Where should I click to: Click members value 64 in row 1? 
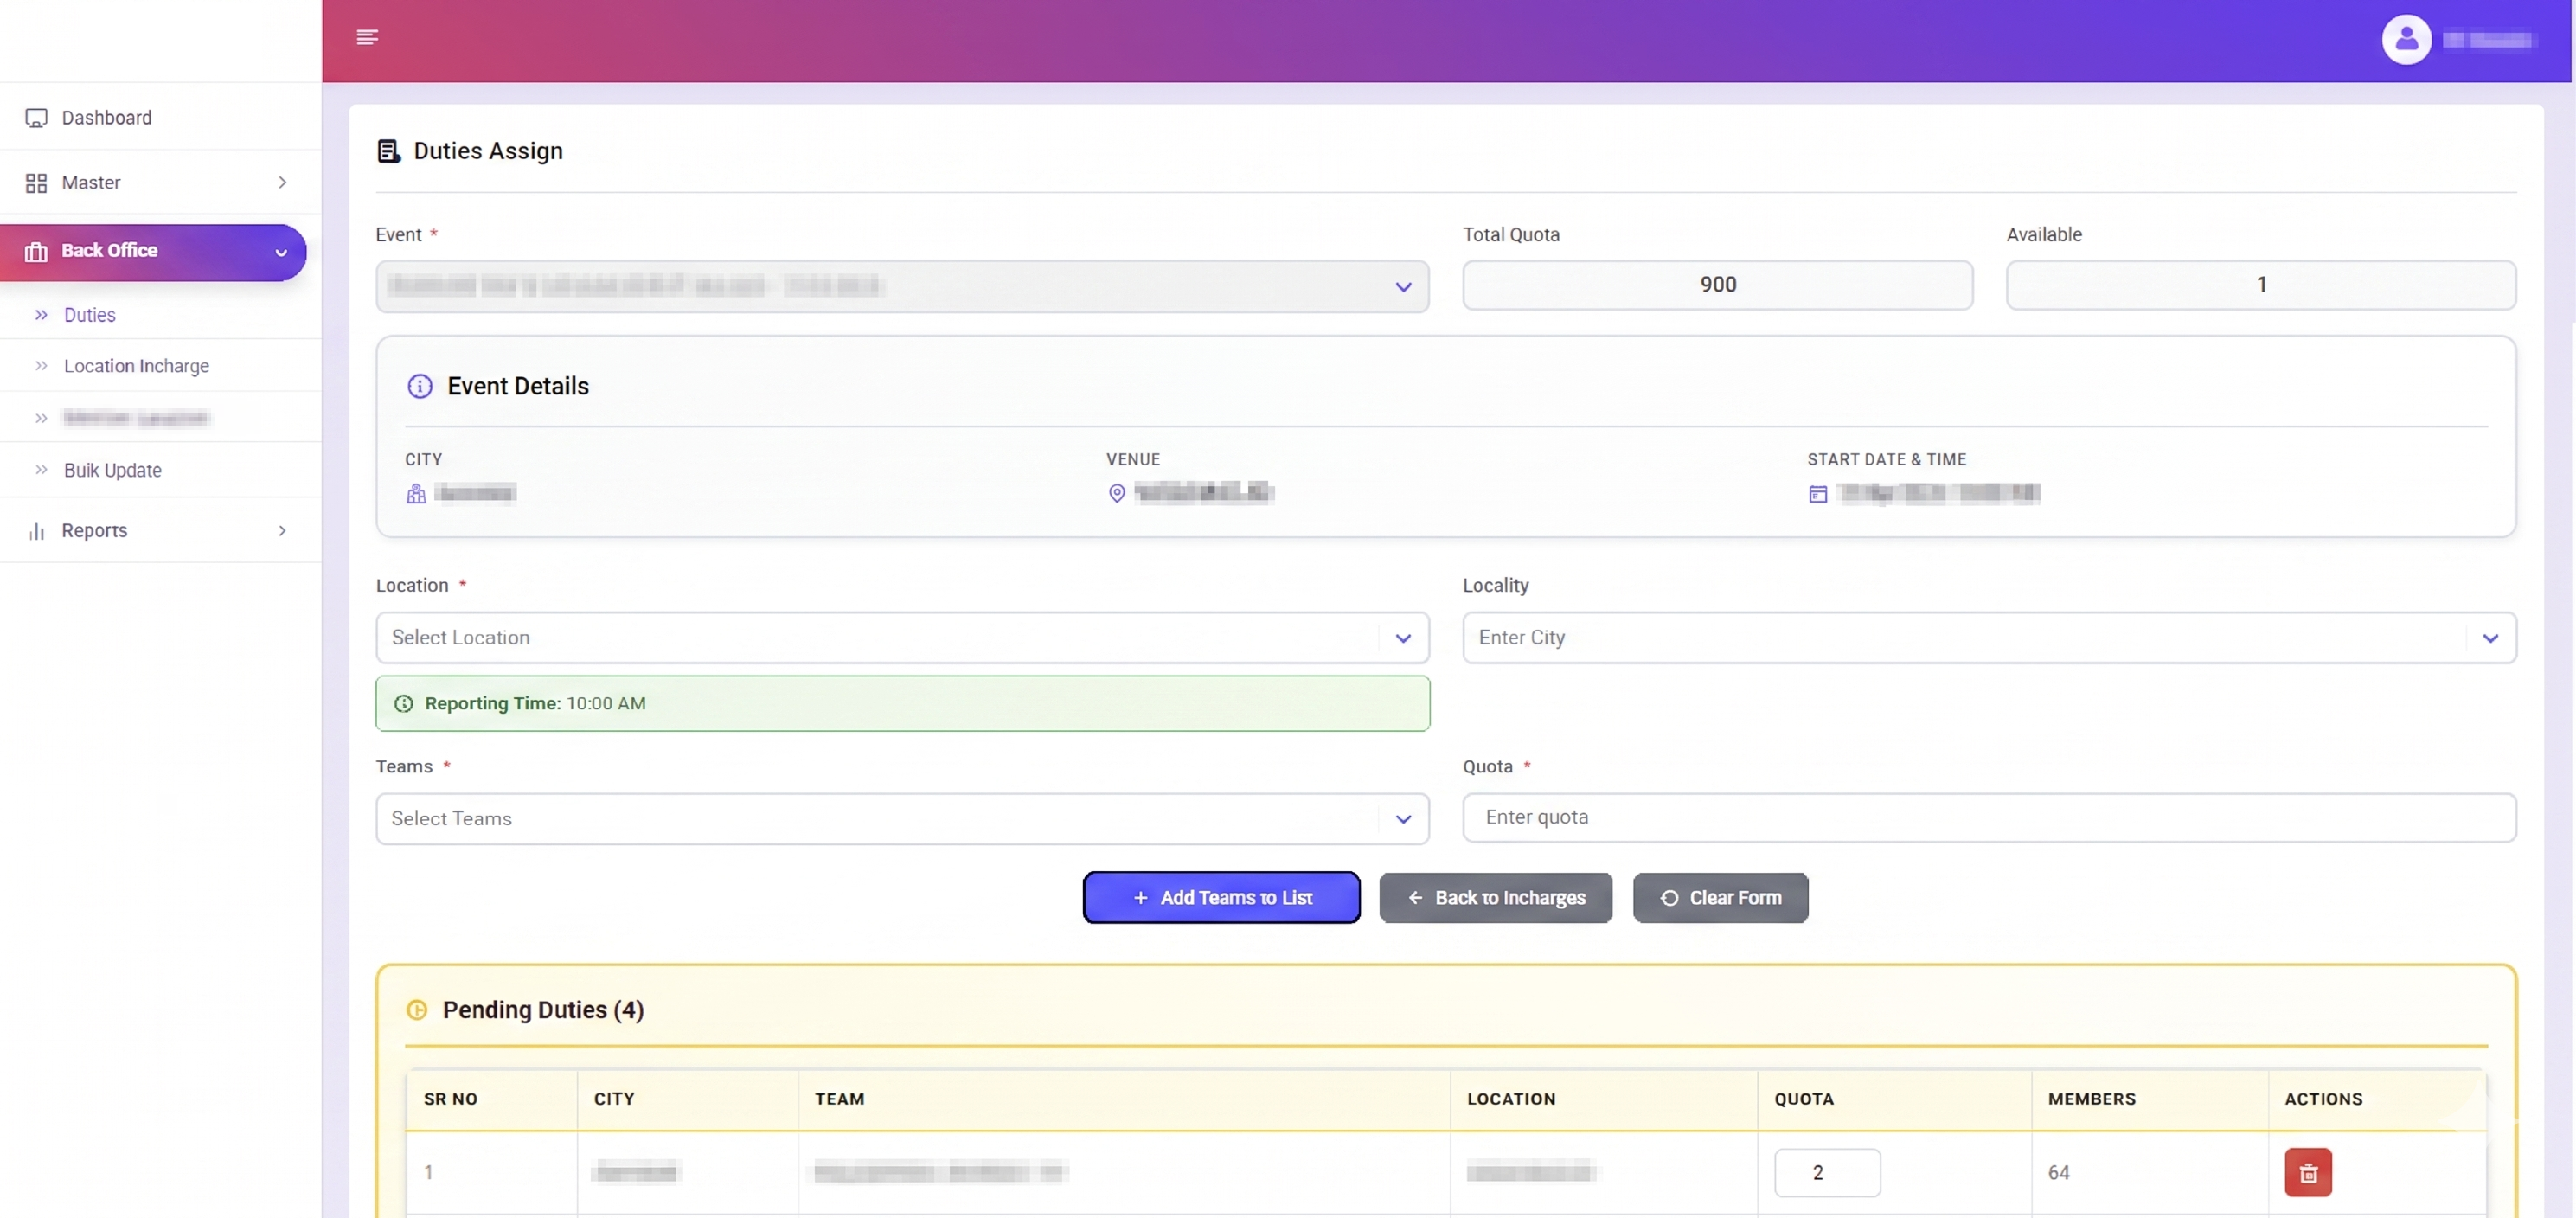[2058, 1173]
